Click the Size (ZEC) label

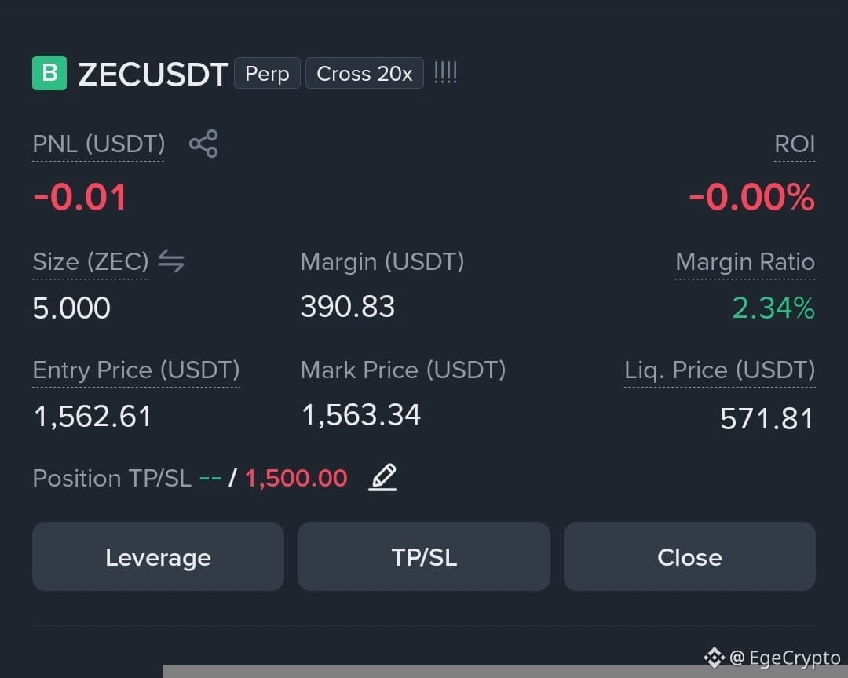pos(90,262)
